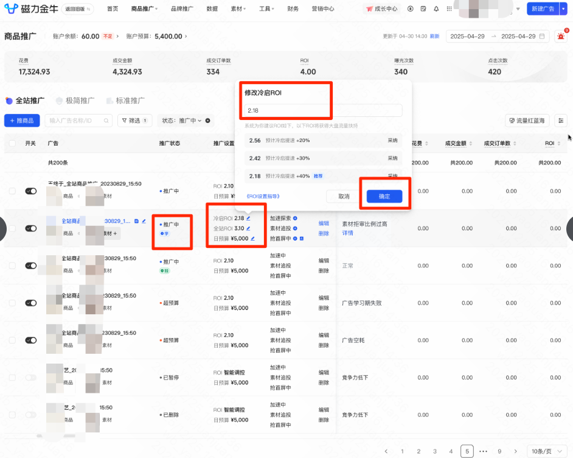Switch to 极简推广 tab
This screenshot has width=573, height=458.
(75, 100)
